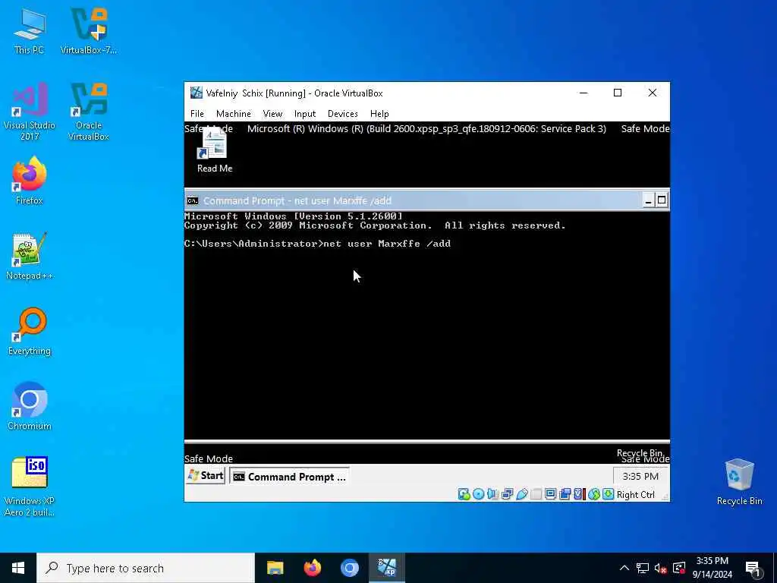Minimize the Command Prompt window inside the VM
This screenshot has height=583, width=777.
click(x=648, y=200)
